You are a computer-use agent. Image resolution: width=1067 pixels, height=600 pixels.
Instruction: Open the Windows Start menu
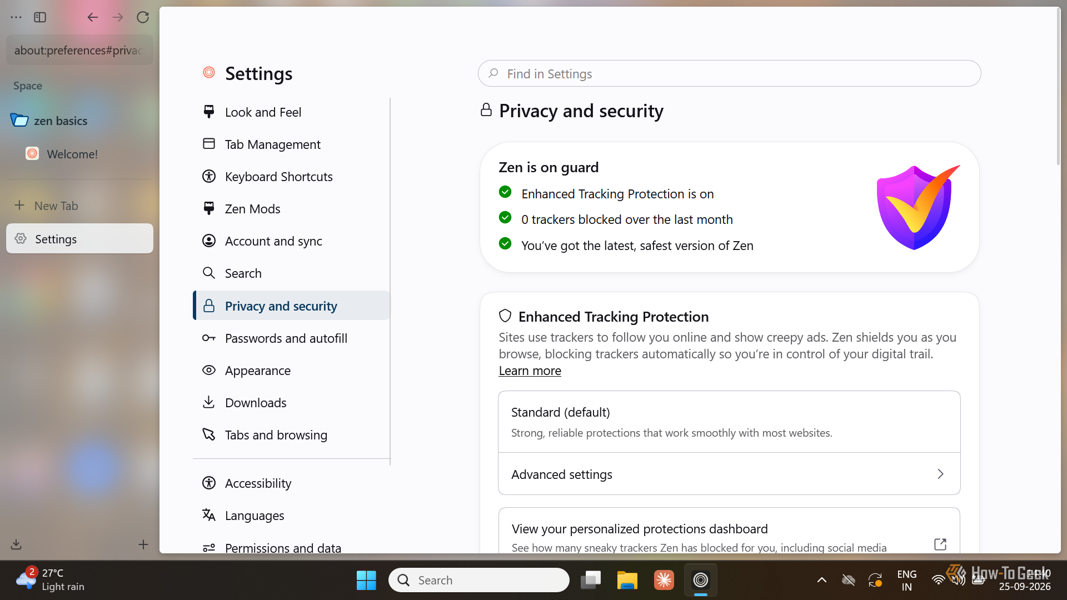click(366, 580)
